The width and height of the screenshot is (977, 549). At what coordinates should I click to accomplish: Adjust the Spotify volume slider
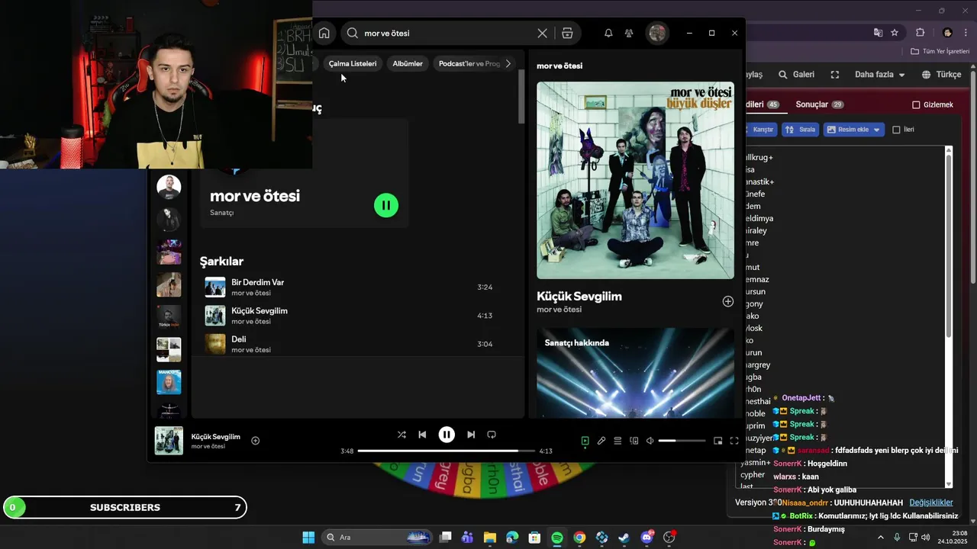(682, 441)
